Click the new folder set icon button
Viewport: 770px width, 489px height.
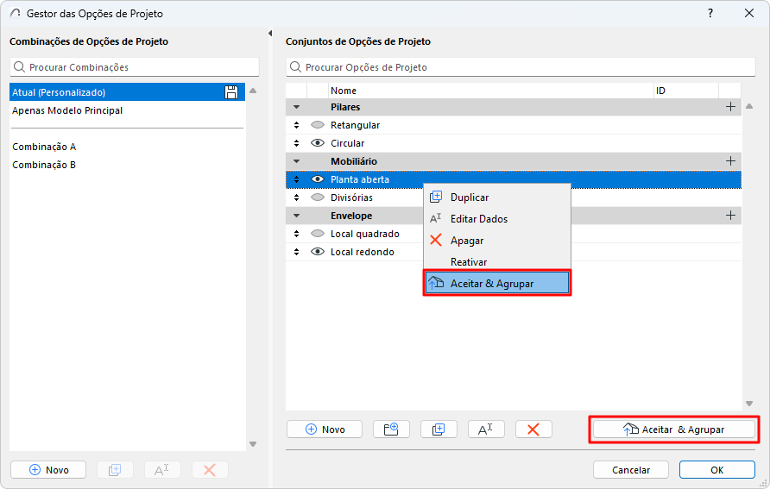pyautogui.click(x=391, y=429)
